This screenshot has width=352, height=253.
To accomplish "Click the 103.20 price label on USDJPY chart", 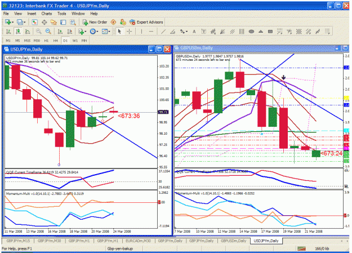I will click(164, 66).
